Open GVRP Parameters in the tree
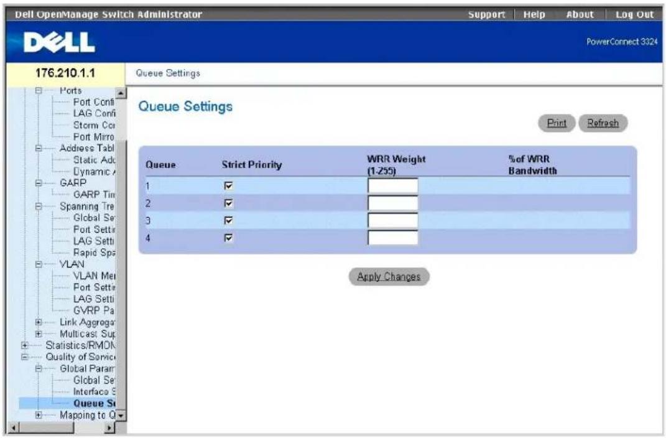Viewport: 666px width, 438px height. point(94,310)
